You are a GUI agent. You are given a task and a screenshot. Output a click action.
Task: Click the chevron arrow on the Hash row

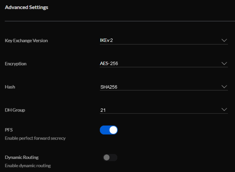coord(224,86)
